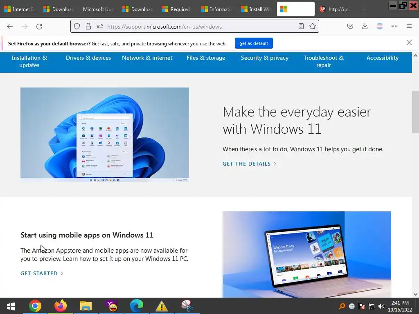
Task: Bookmark this page with the star
Action: (x=312, y=27)
